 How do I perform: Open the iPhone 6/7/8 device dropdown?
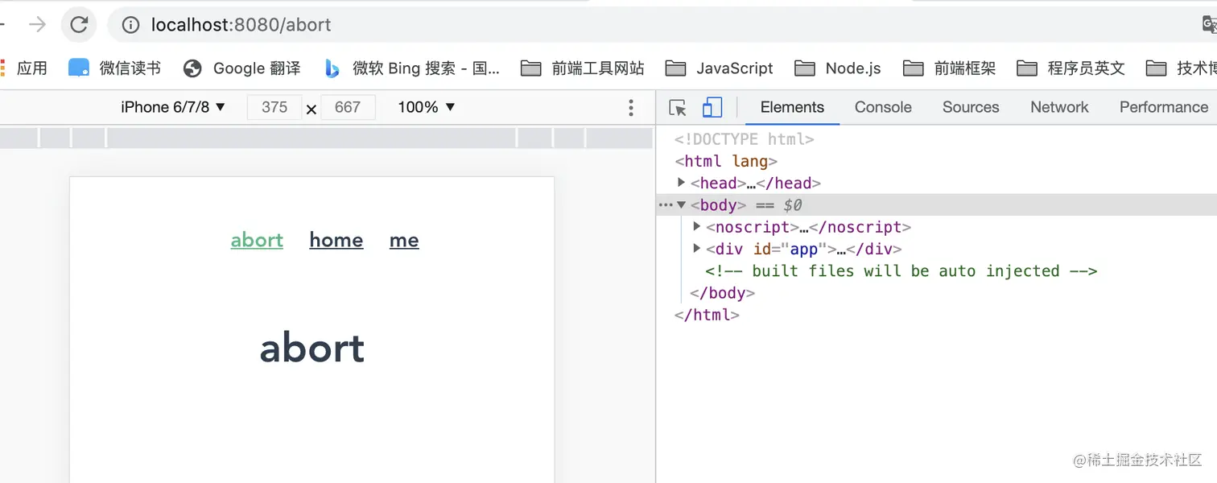click(x=173, y=107)
